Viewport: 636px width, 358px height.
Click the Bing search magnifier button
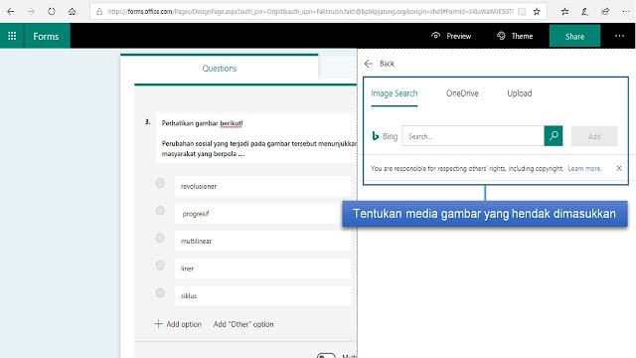(554, 136)
